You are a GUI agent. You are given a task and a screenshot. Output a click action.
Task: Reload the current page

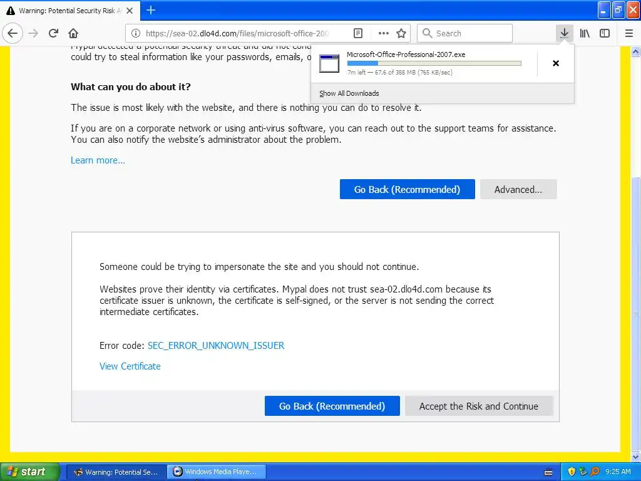[x=53, y=33]
